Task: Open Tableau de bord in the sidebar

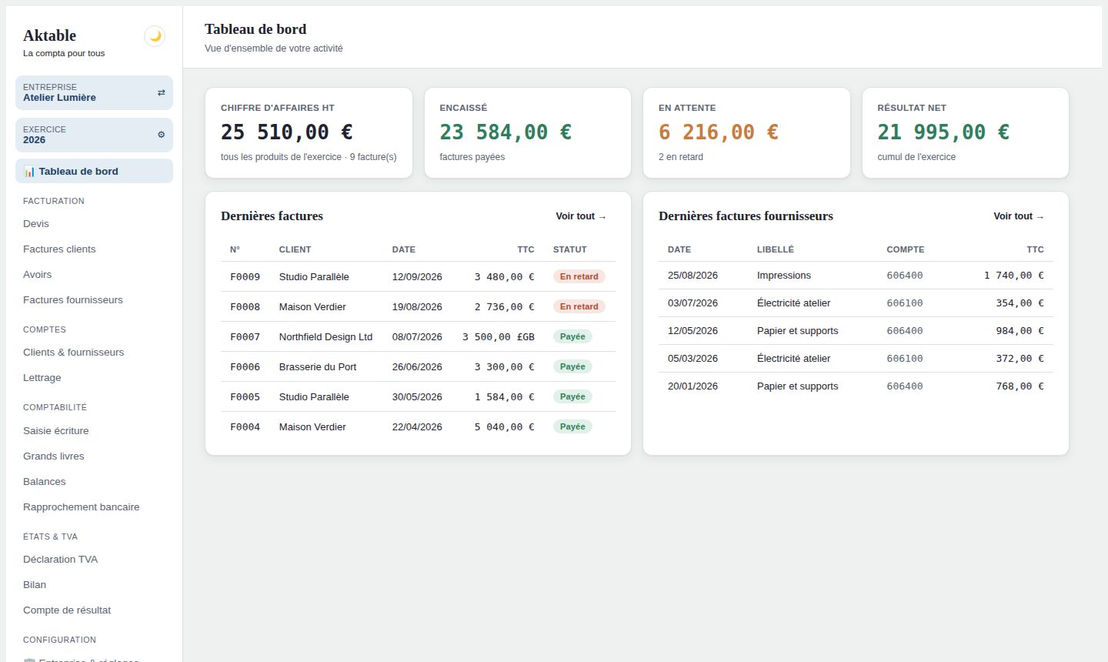Action: coord(94,171)
